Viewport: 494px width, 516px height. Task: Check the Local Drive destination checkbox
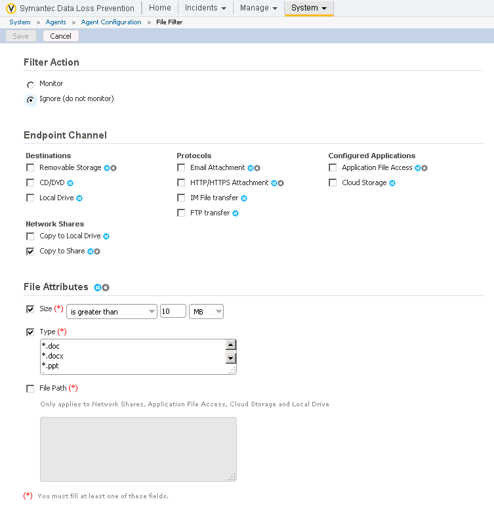click(x=30, y=198)
